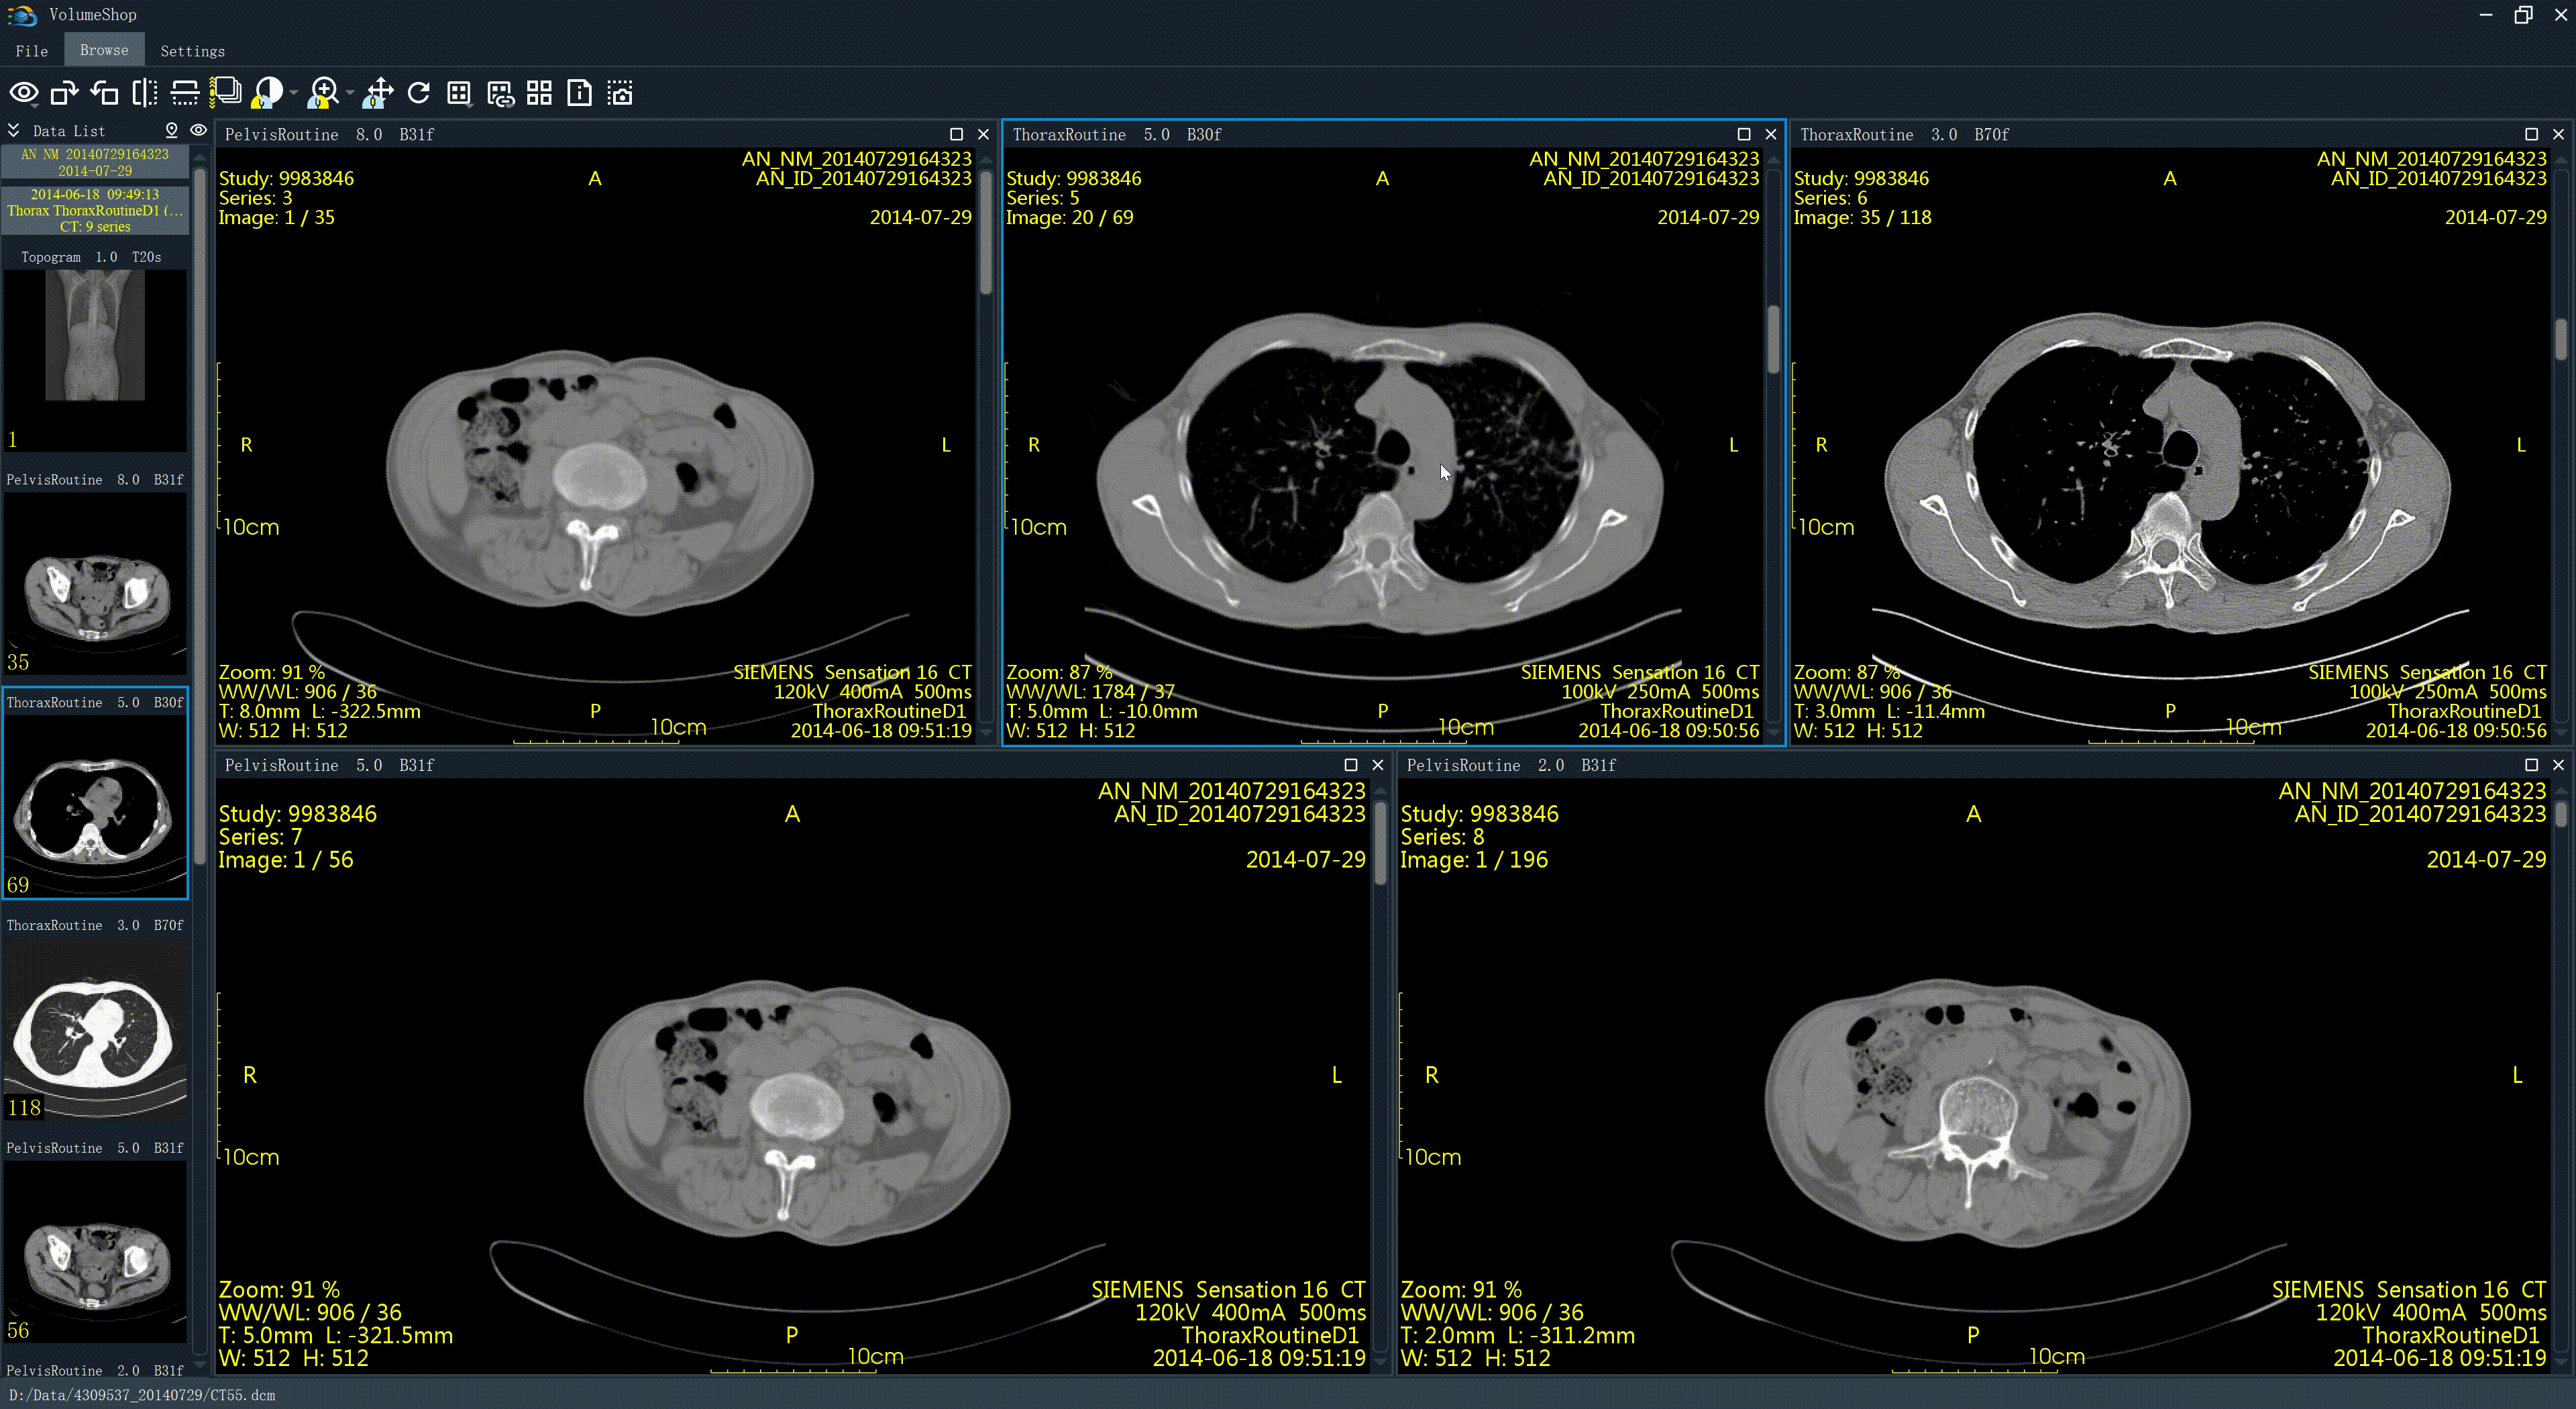Click slice scrollbar of ThoraxRoutine 3.0 B70f viewport
Screen dimensions: 2576x1409
(x=2560, y=340)
